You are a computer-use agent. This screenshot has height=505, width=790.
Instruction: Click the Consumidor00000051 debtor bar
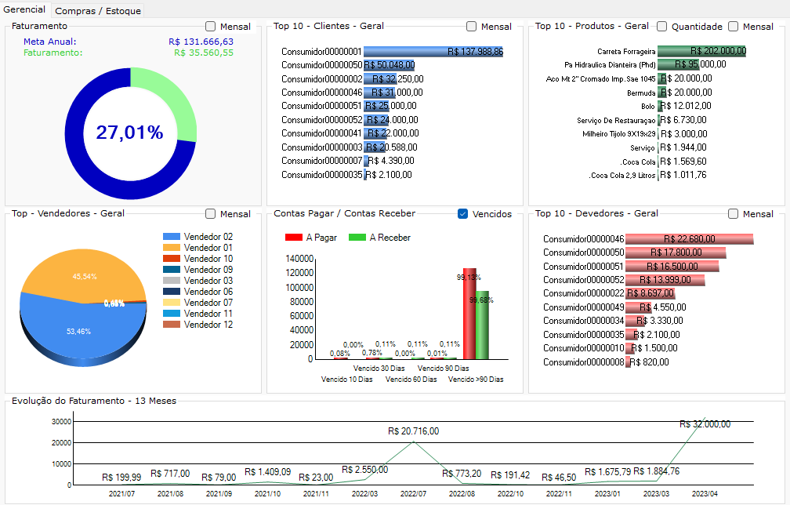672,267
